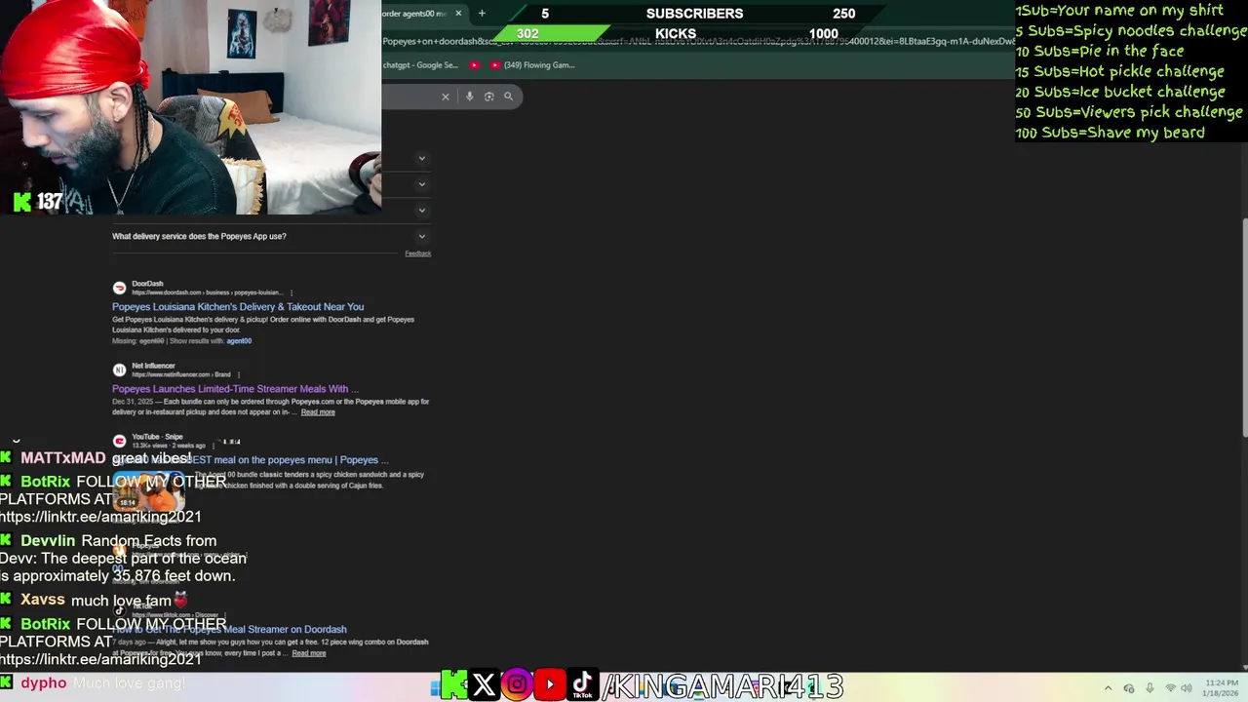Click the DoorDash result favicon

119,288
